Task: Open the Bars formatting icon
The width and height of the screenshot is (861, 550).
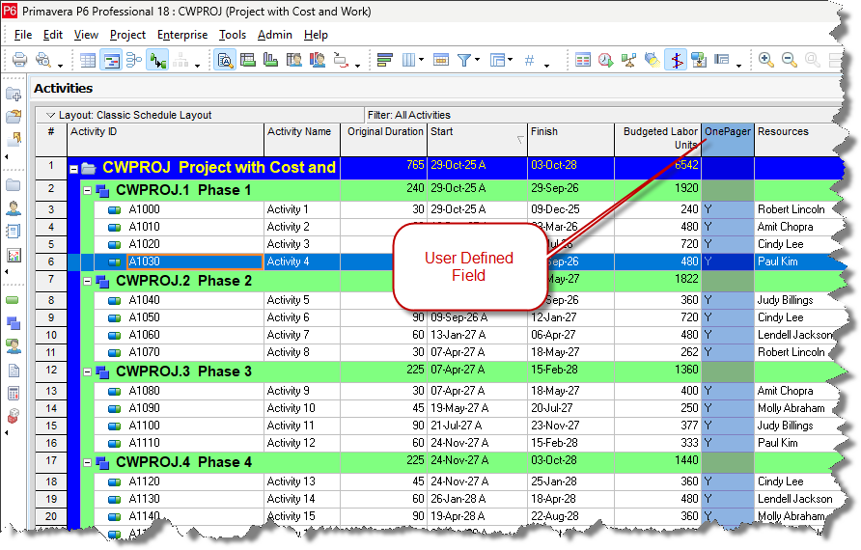Action: pyautogui.click(x=385, y=59)
